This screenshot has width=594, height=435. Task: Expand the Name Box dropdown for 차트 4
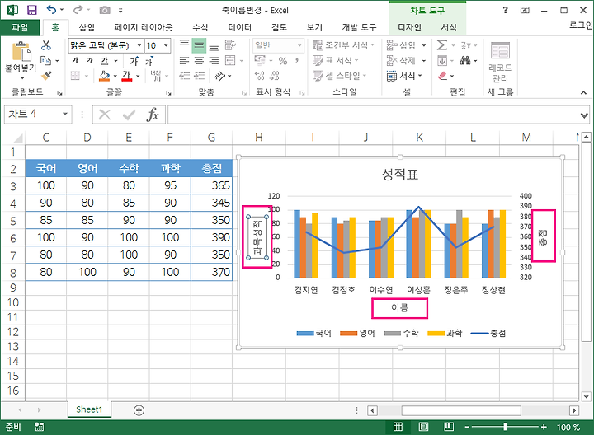coord(65,114)
